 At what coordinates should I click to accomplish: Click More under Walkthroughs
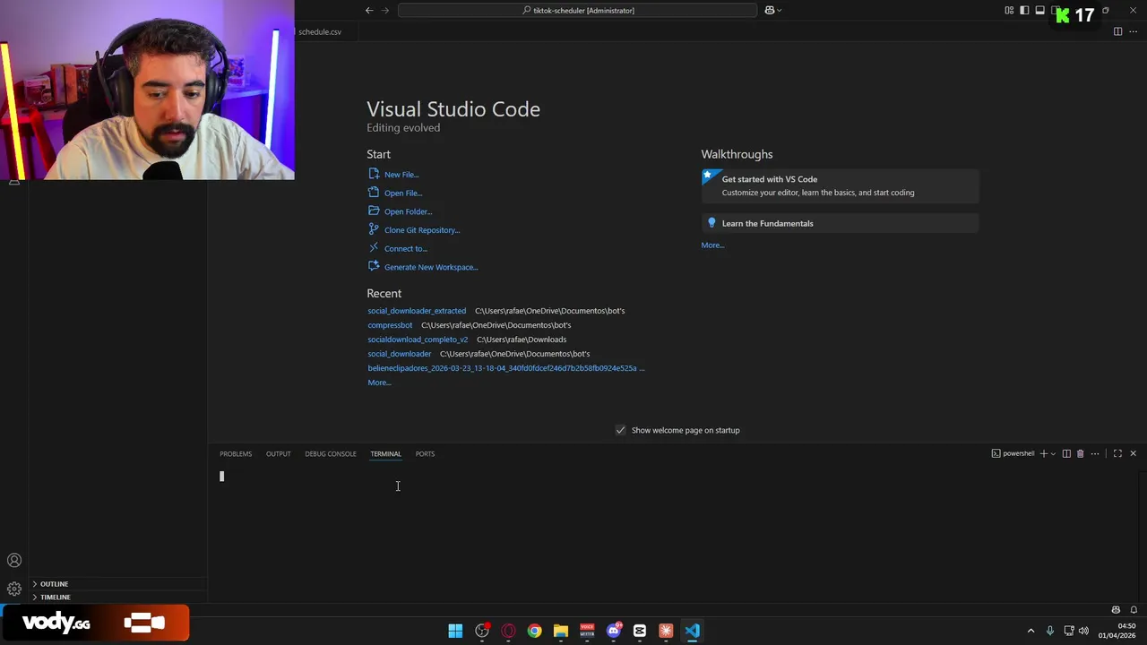coord(712,245)
